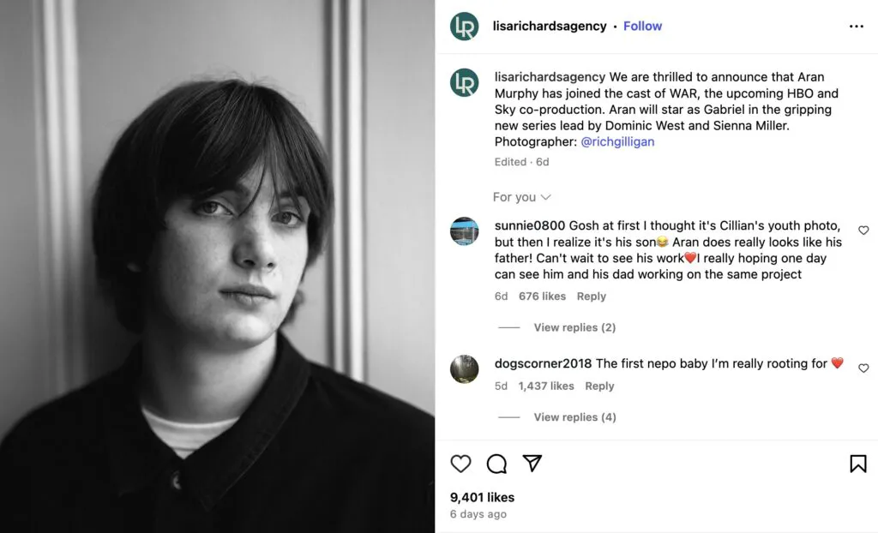Open the black and white portrait photo
This screenshot has width=878, height=533.
click(x=218, y=266)
